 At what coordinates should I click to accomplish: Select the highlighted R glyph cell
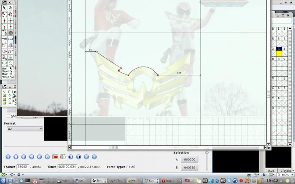pyautogui.click(x=279, y=49)
